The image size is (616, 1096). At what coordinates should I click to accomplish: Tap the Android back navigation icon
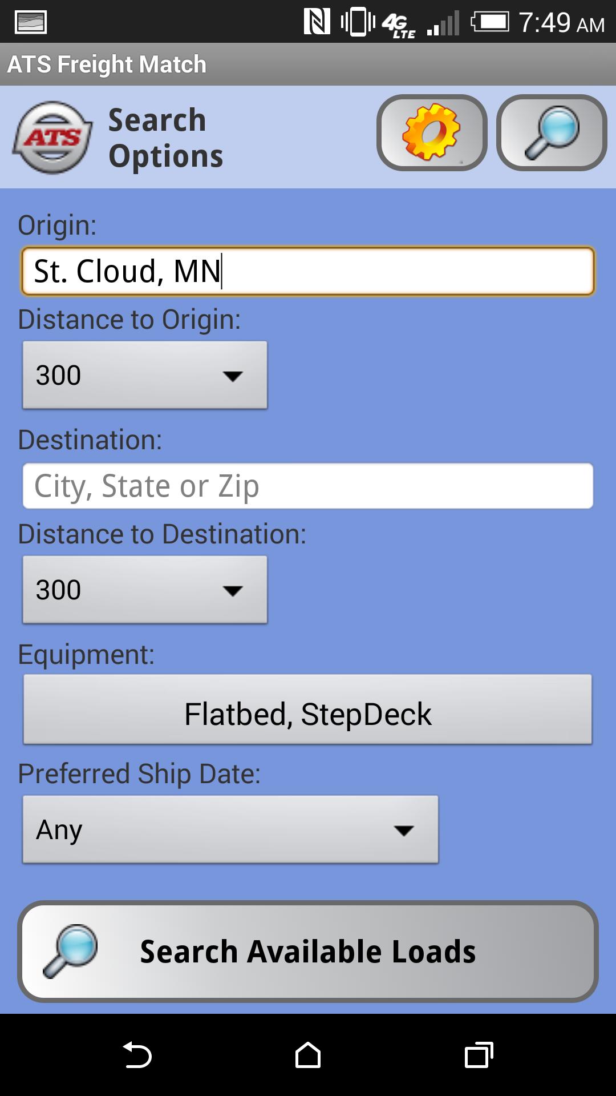click(137, 1054)
